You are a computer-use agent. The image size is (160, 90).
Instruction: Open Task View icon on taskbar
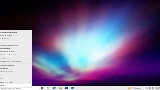(x=48, y=88)
